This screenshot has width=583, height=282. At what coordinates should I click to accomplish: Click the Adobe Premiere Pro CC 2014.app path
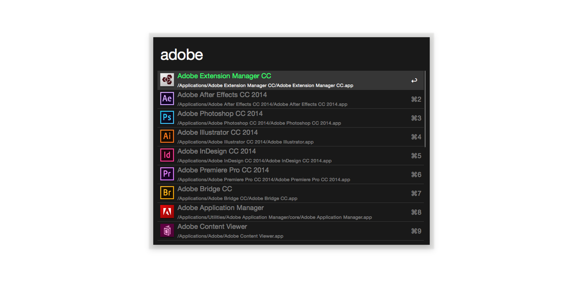coord(264,179)
